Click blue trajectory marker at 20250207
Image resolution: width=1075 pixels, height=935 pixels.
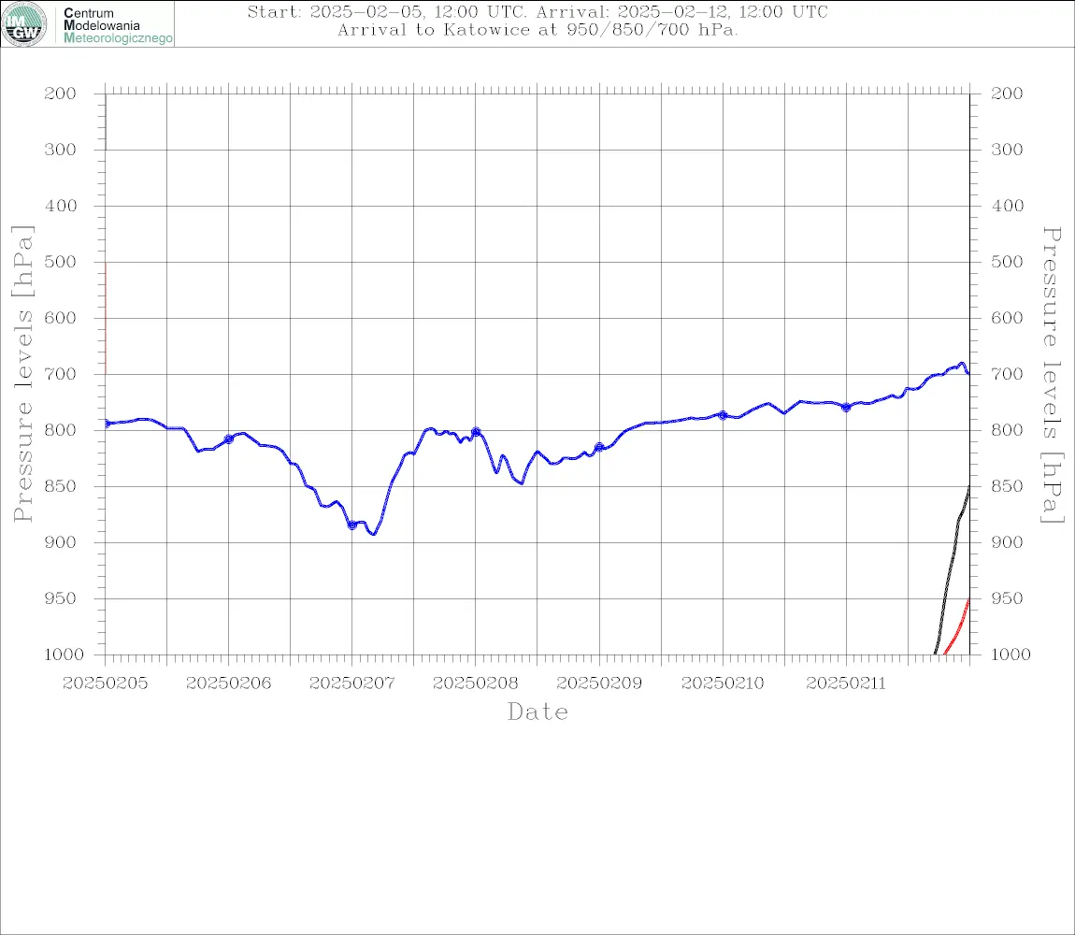(x=351, y=525)
